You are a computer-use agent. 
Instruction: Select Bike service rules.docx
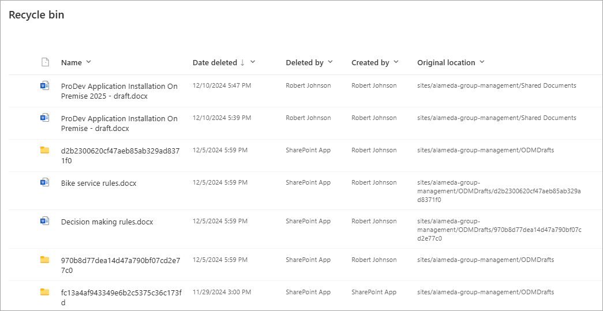(x=99, y=183)
